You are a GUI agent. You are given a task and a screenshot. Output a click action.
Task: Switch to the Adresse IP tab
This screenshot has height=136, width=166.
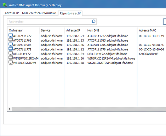[x=12, y=13]
